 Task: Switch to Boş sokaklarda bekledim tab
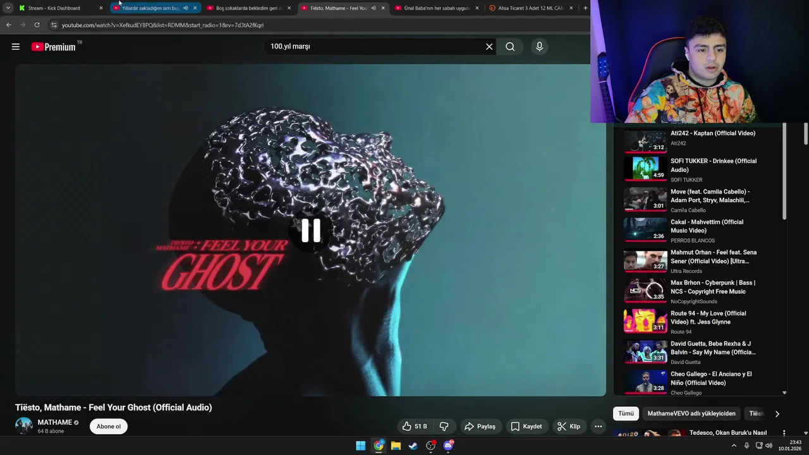tap(248, 8)
